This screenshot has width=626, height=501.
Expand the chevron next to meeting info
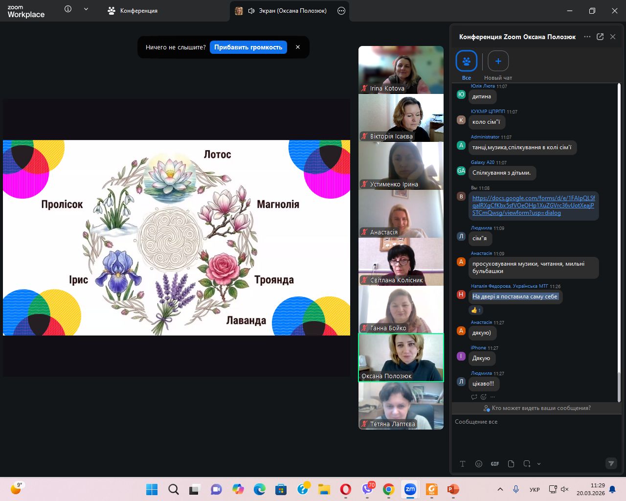[x=86, y=9]
